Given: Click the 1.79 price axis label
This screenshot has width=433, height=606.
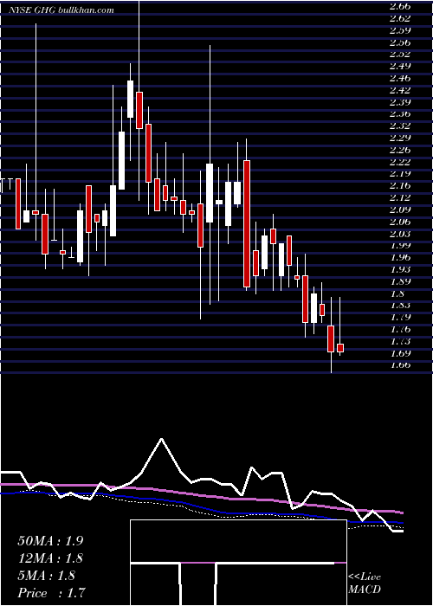Looking at the screenshot, I should 399,318.
